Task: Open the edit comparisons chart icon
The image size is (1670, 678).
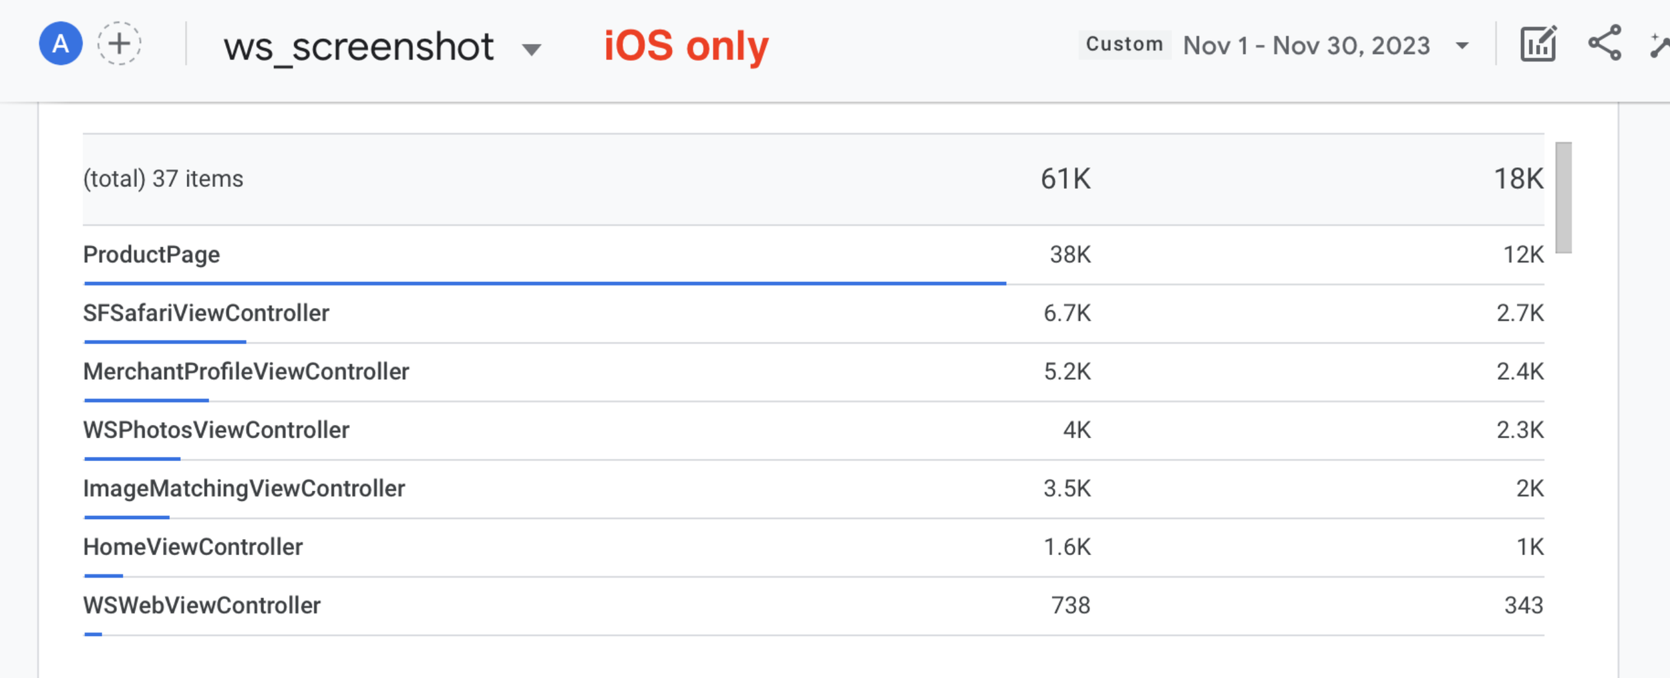Action: tap(1538, 44)
